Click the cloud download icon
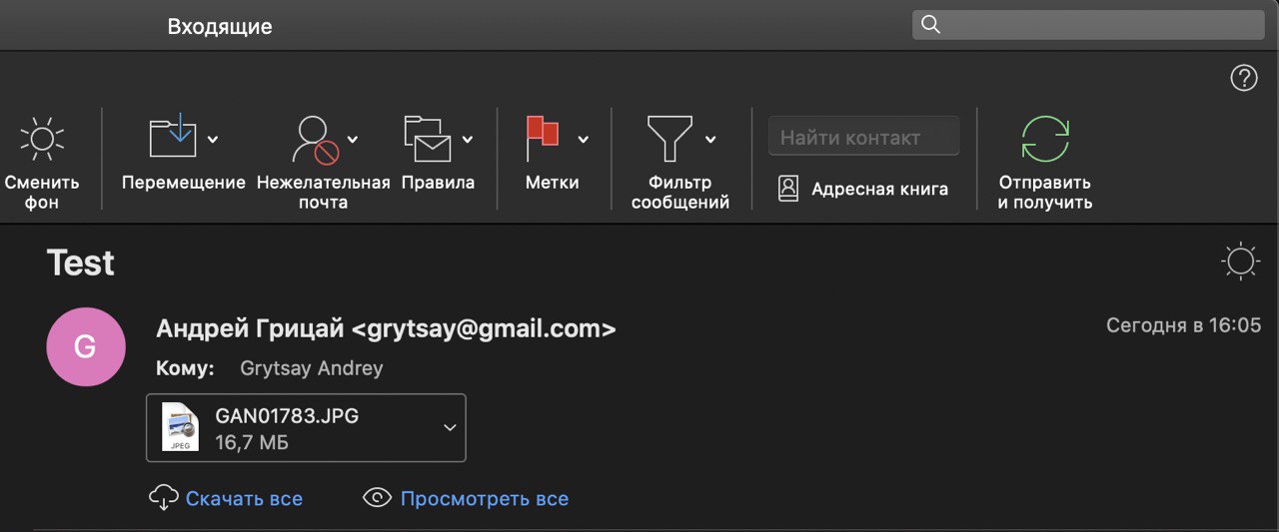Viewport: 1279px width, 532px height. 163,498
